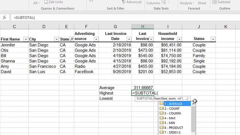Click the San Luis city cell
This screenshot has height=135, width=240.
44,72
